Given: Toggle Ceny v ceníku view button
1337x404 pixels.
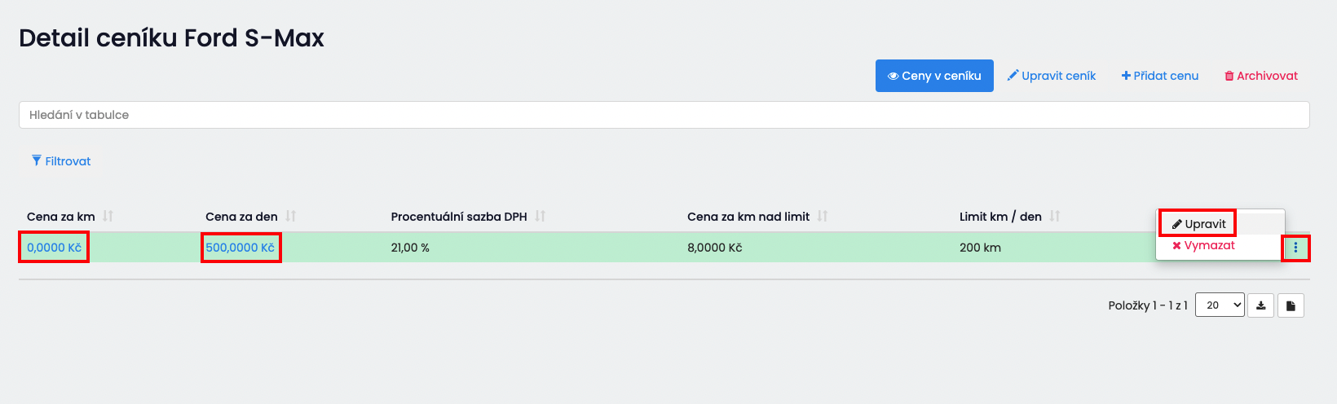Looking at the screenshot, I should click(x=934, y=76).
